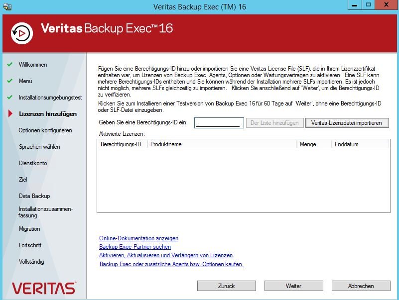The width and height of the screenshot is (399, 300).
Task: Select the Menü step in sidebar
Action: click(25, 81)
